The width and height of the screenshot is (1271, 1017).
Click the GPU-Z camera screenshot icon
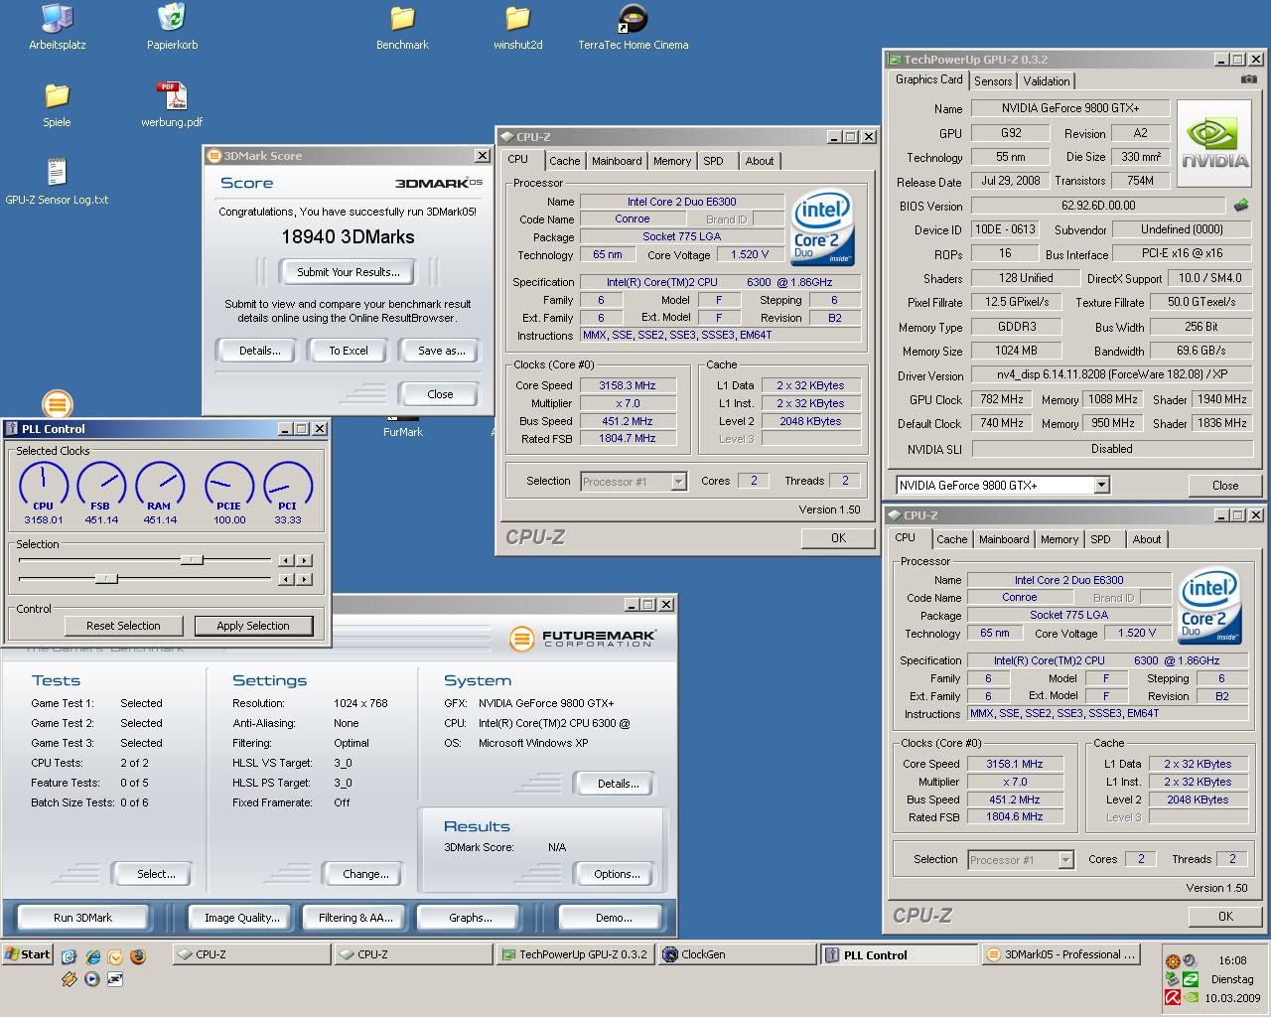(1248, 79)
